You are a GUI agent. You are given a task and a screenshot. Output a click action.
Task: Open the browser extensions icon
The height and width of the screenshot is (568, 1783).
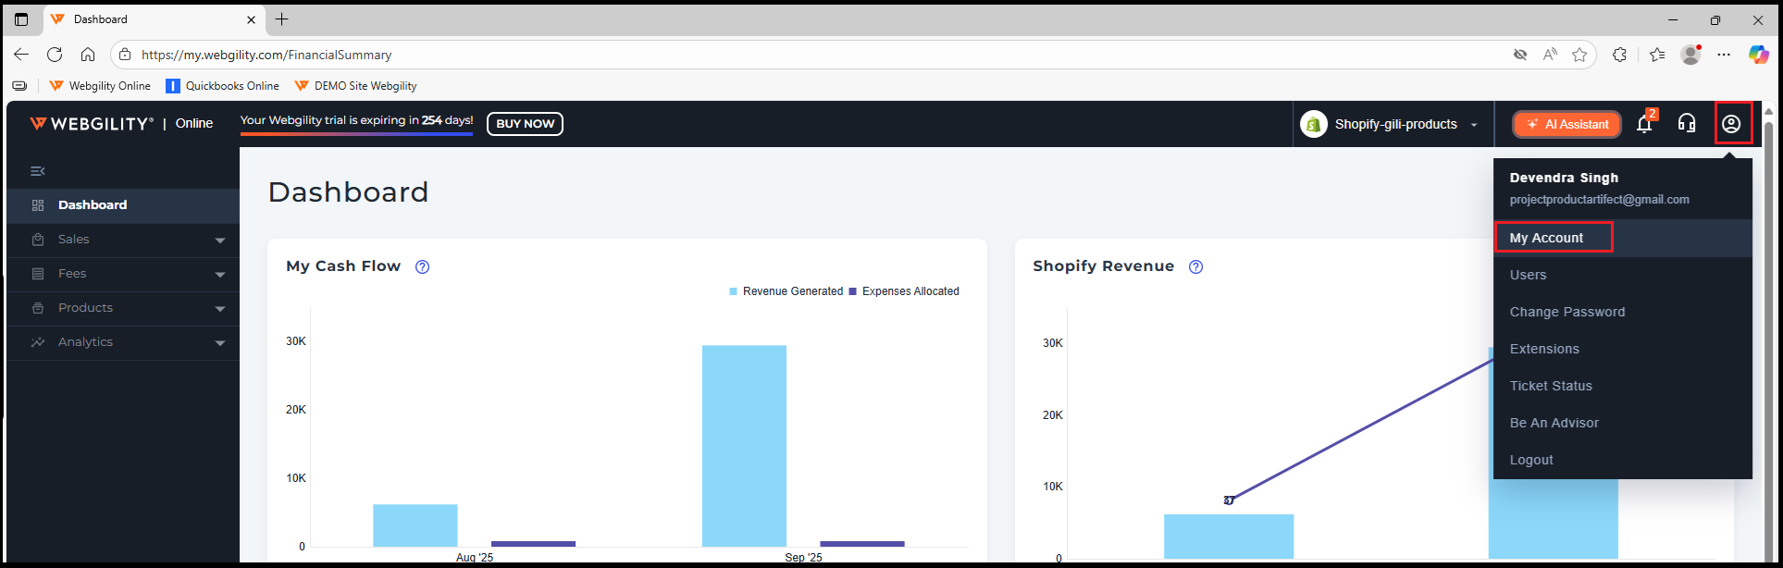coord(1619,55)
